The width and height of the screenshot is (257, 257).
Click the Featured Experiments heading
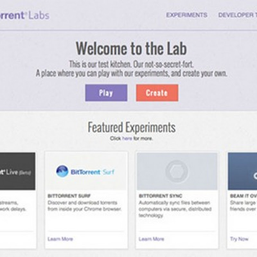coord(132,127)
